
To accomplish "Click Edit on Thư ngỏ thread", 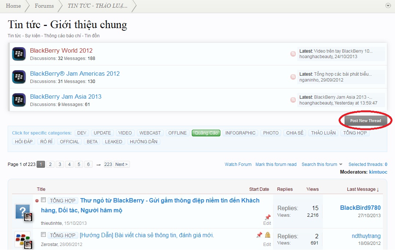I will pos(267,223).
